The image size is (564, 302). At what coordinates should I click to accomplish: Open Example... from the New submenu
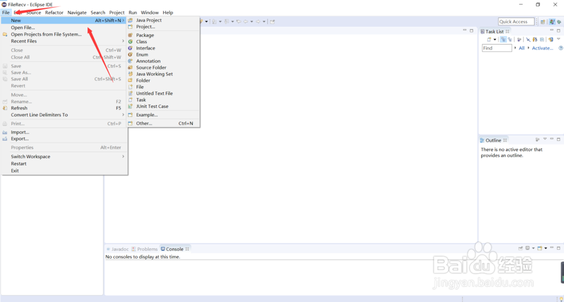tap(164, 115)
